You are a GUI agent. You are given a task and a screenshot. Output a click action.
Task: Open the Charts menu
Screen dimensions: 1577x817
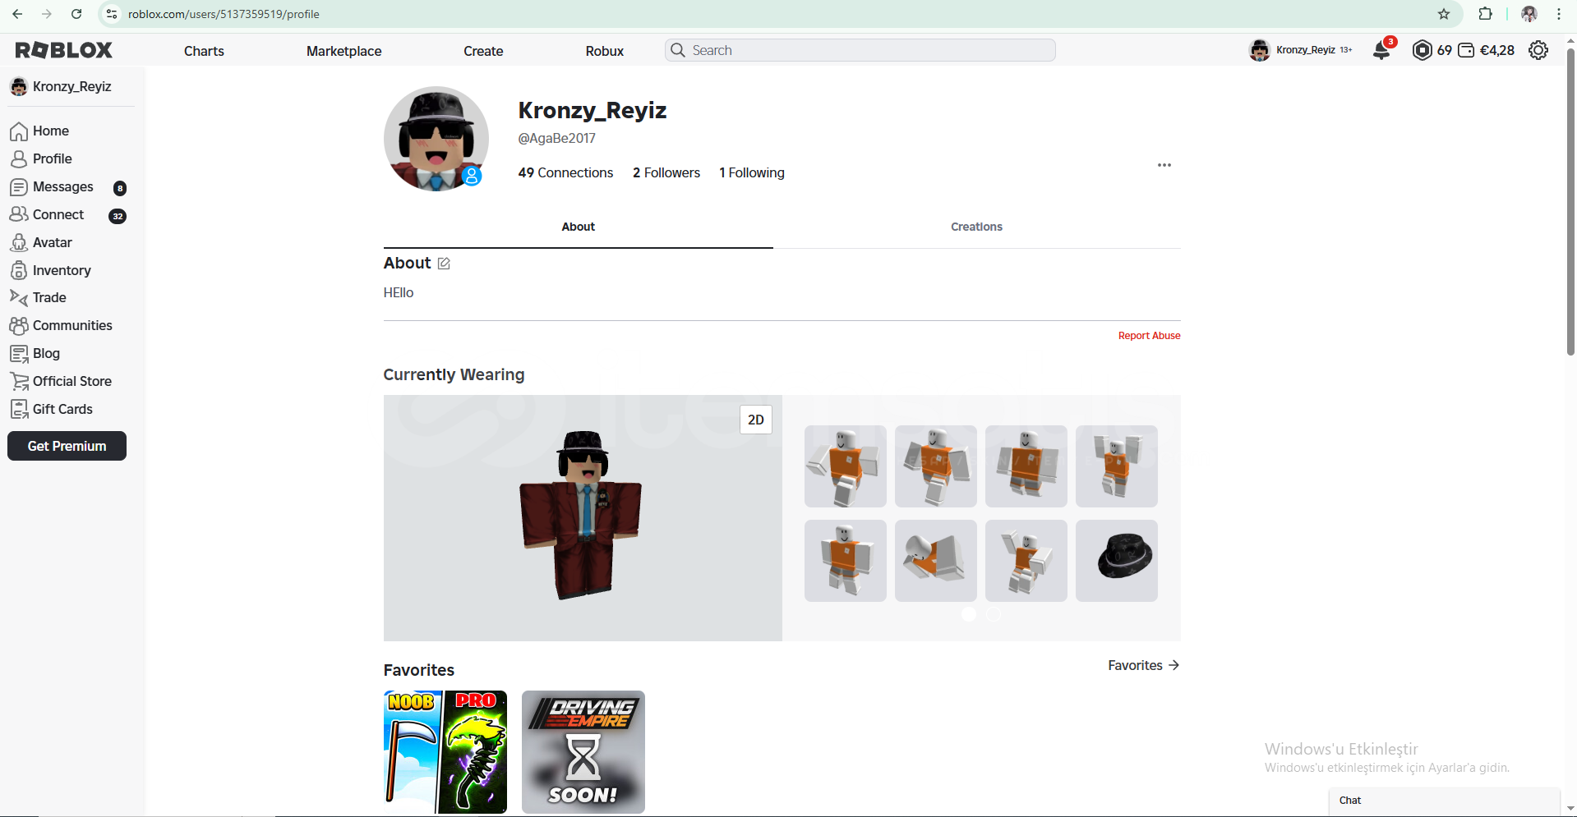coord(204,51)
